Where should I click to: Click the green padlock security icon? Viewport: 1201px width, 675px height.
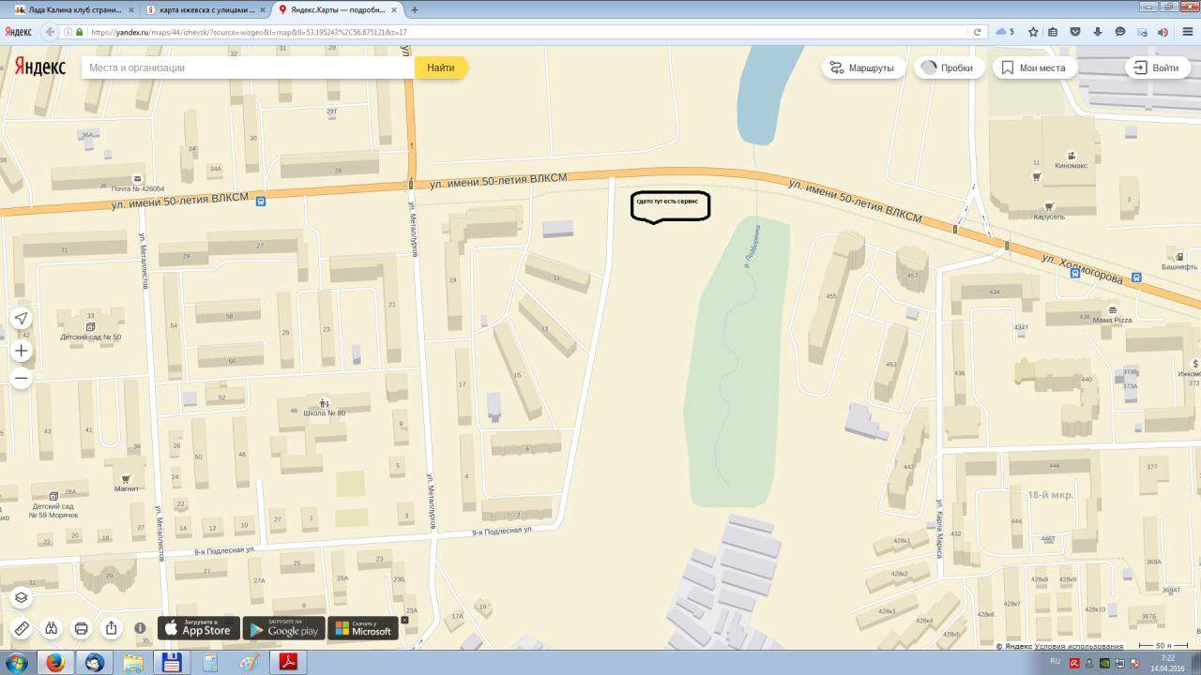pyautogui.click(x=80, y=32)
